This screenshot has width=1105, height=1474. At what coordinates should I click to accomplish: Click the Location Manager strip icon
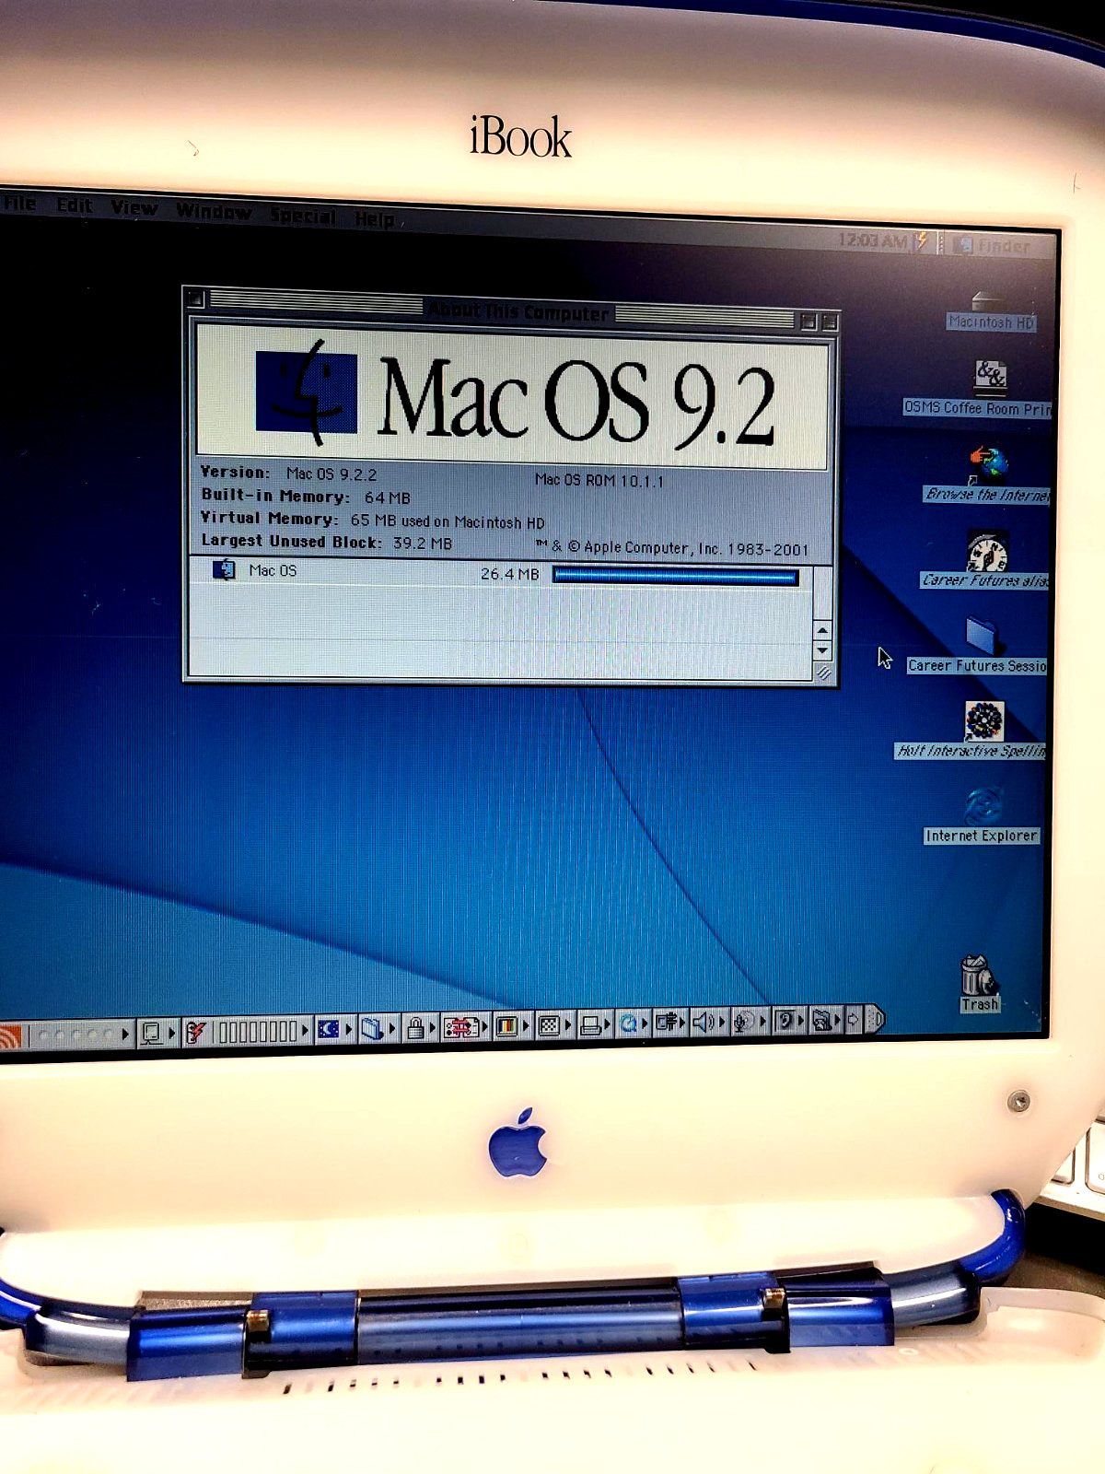[461, 1026]
